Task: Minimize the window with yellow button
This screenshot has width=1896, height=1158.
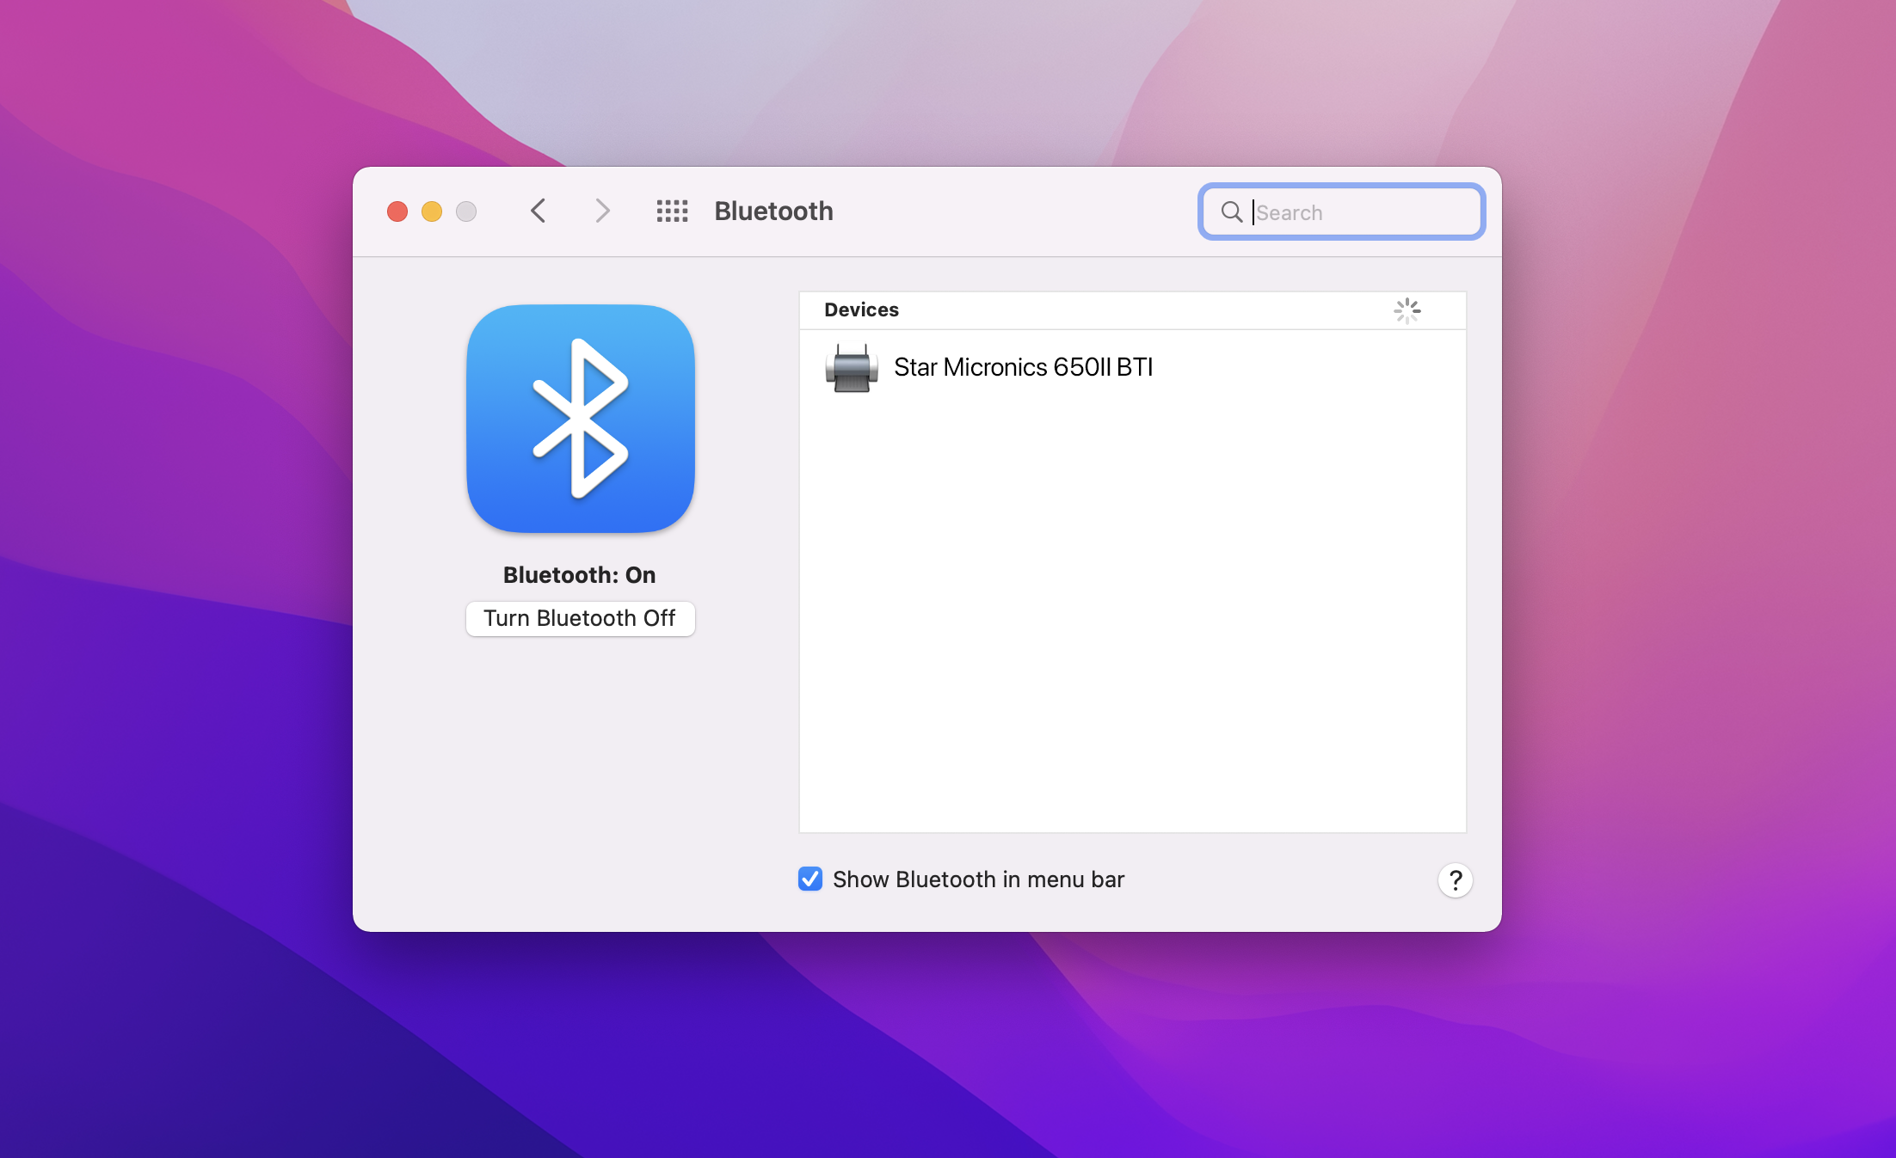Action: click(x=432, y=211)
